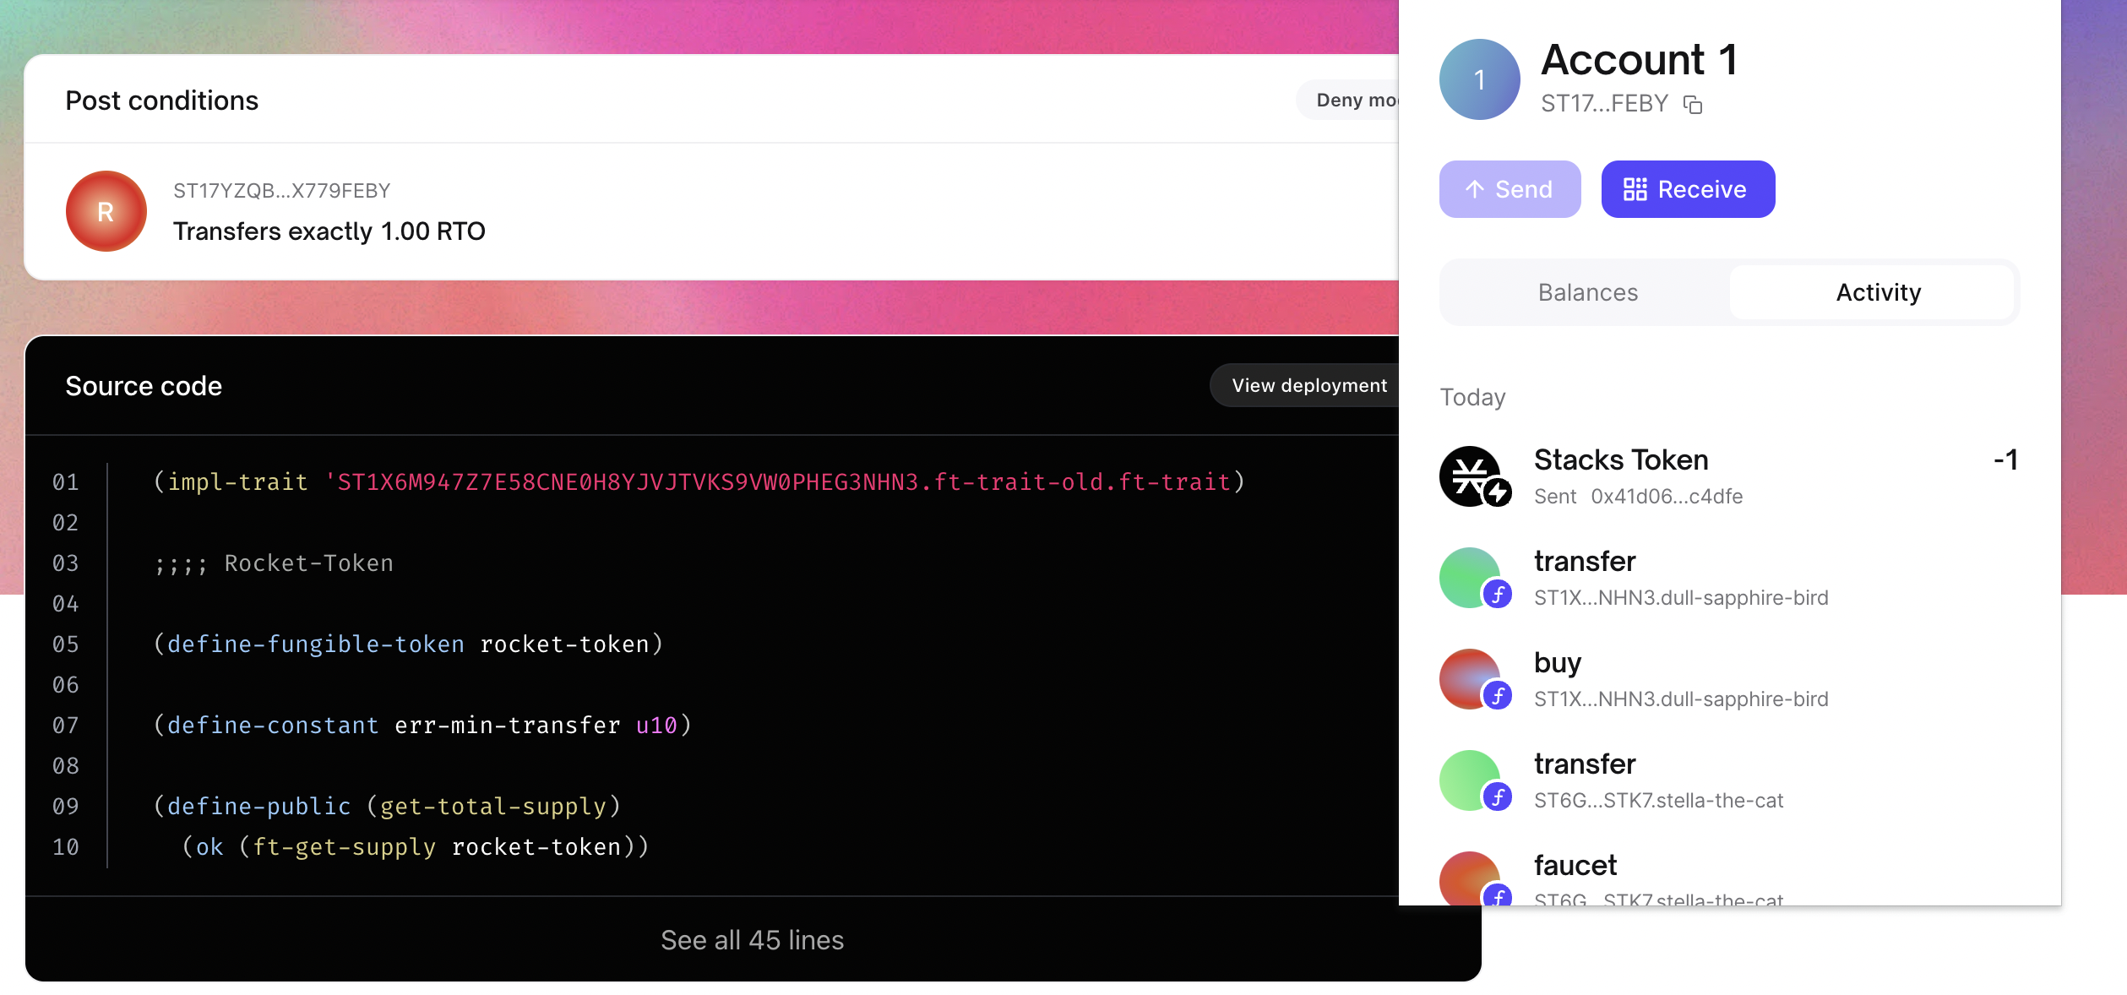Switch to the Balances tab
Viewport: 2127px width, 995px height.
click(1587, 292)
